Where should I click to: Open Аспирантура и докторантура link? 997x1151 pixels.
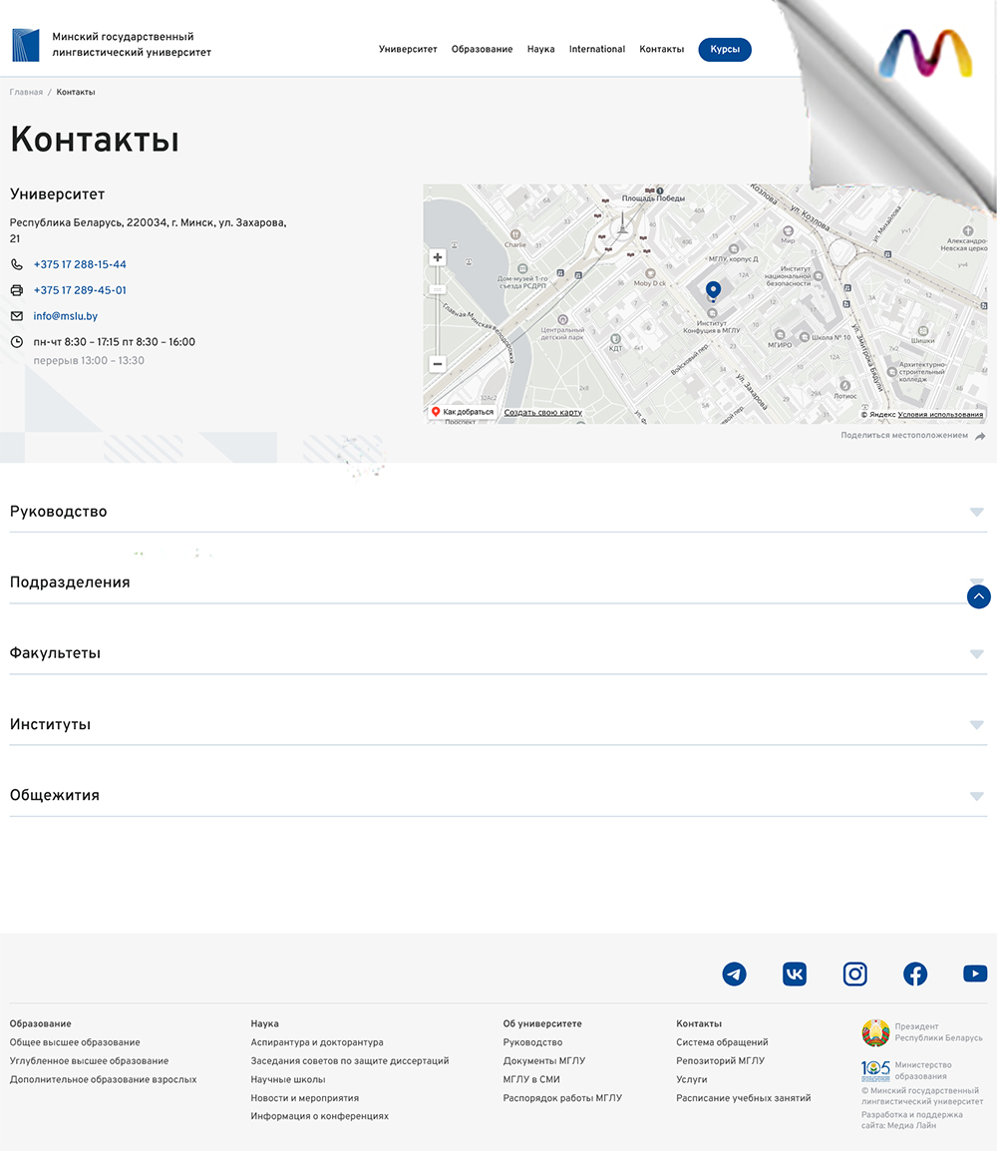(x=317, y=1042)
